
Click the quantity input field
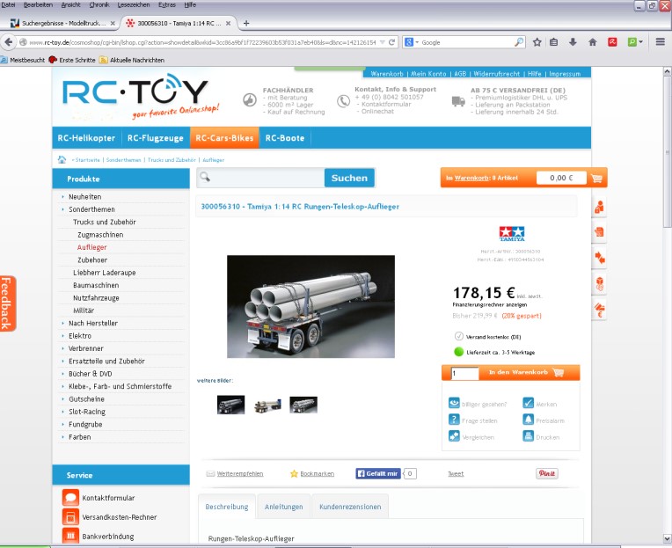click(465, 373)
